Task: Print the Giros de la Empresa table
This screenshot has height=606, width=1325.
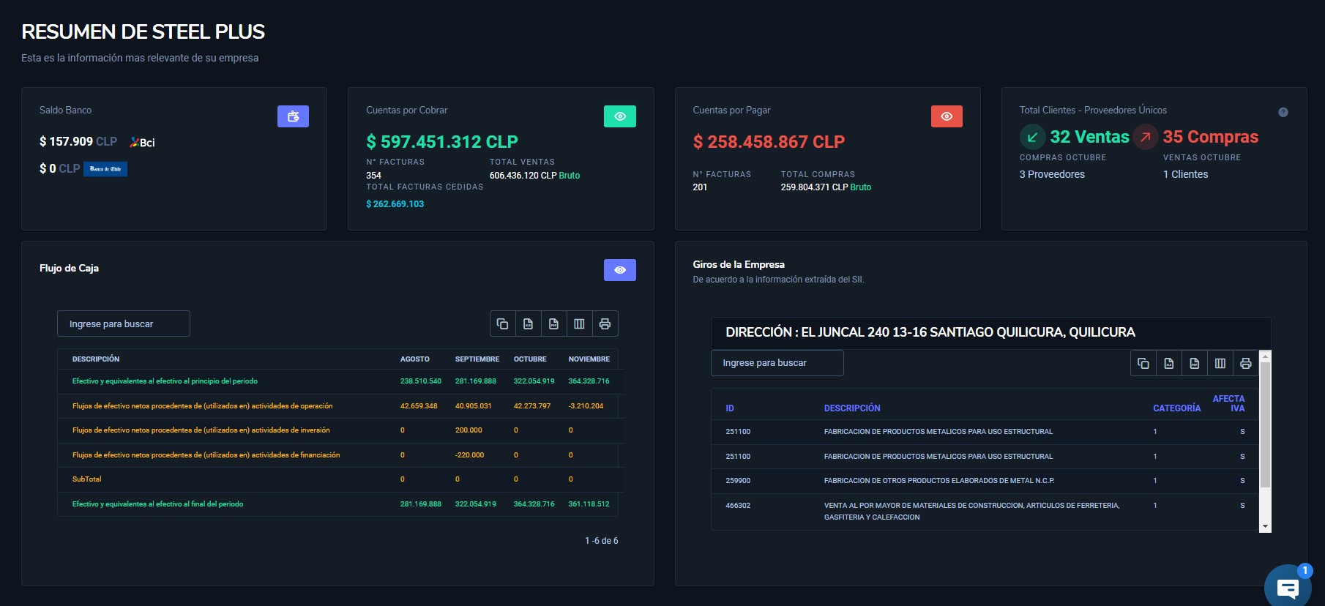Action: point(1246,363)
